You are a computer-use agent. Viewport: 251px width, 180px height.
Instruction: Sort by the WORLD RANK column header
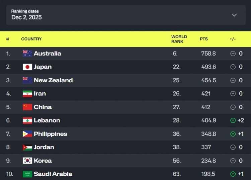pyautogui.click(x=179, y=39)
